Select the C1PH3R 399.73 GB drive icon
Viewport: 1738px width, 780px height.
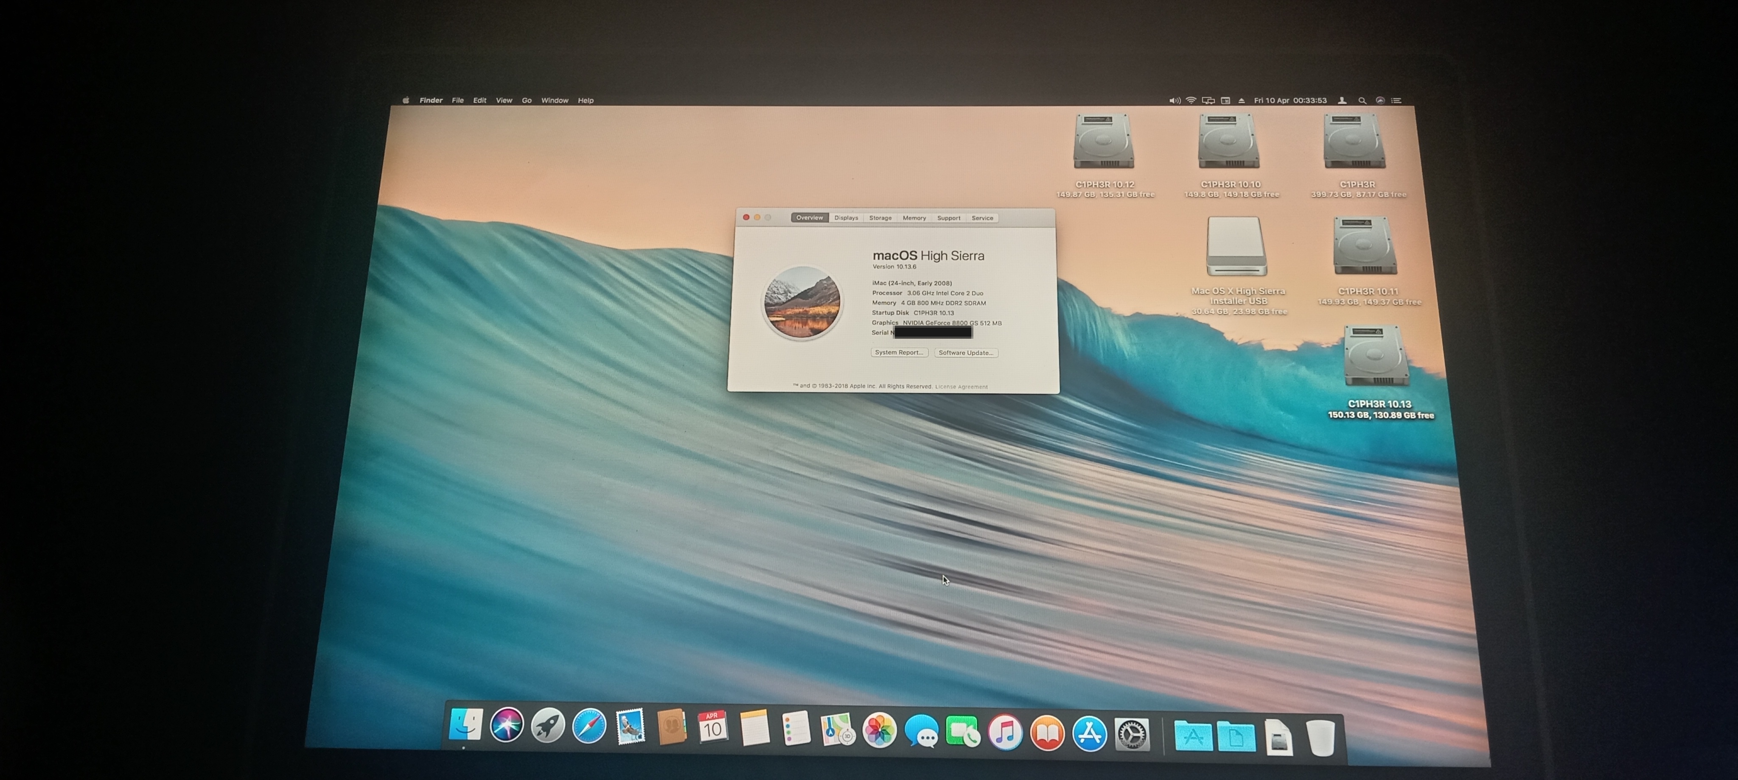click(x=1354, y=141)
